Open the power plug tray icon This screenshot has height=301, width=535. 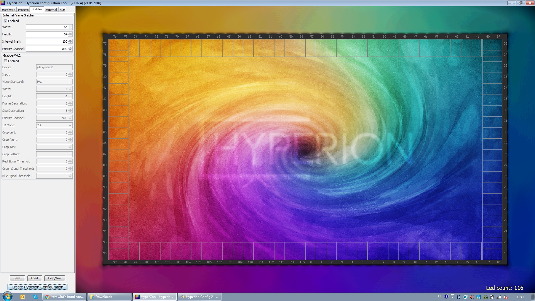492,297
